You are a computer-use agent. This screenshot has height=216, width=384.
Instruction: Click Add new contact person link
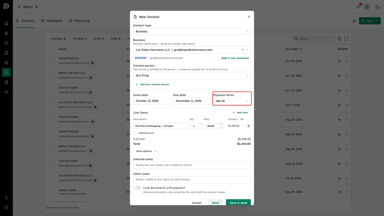[152, 84]
